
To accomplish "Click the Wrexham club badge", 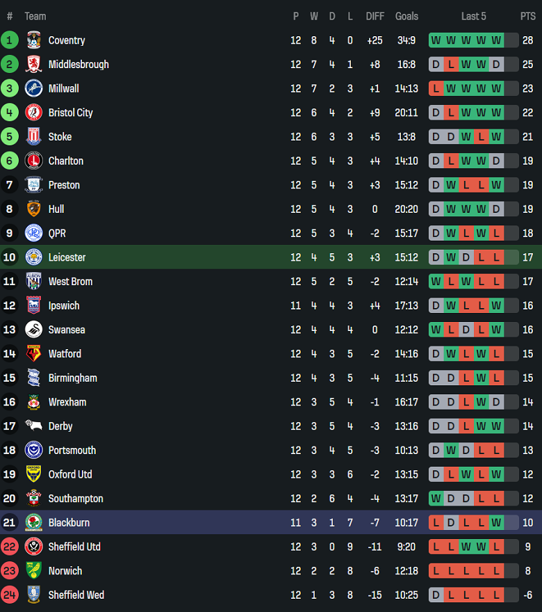I will (33, 402).
